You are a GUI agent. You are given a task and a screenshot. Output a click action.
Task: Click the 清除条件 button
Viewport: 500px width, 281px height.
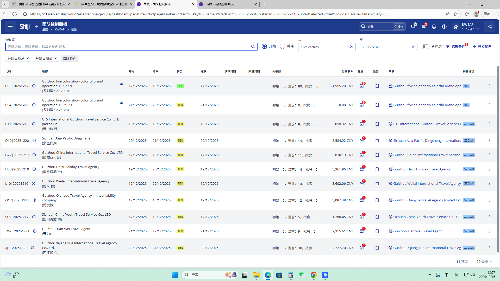(x=70, y=59)
